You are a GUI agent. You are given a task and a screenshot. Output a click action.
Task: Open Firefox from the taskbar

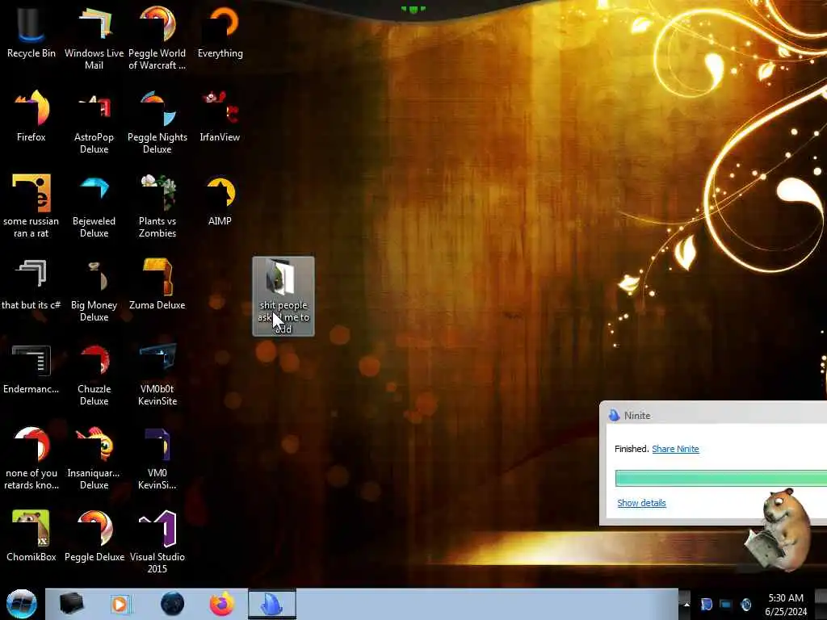click(x=222, y=604)
